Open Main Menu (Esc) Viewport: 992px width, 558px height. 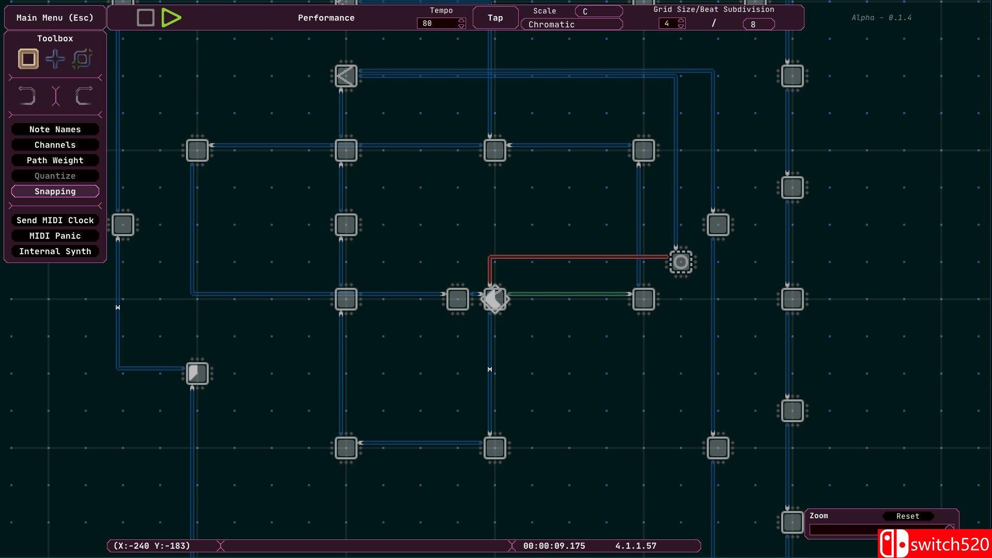pos(55,18)
